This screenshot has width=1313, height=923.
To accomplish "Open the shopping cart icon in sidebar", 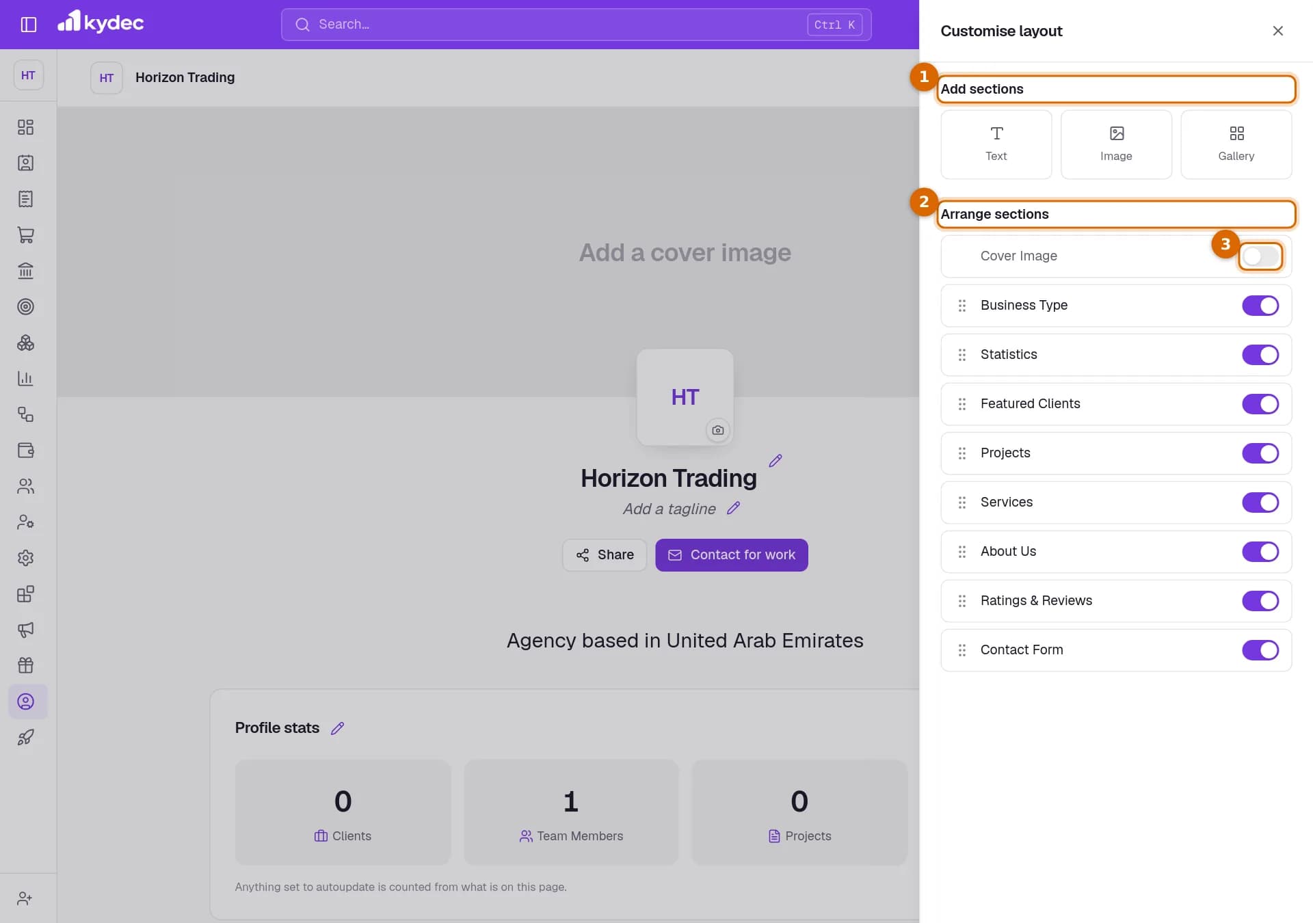I will pyautogui.click(x=25, y=235).
